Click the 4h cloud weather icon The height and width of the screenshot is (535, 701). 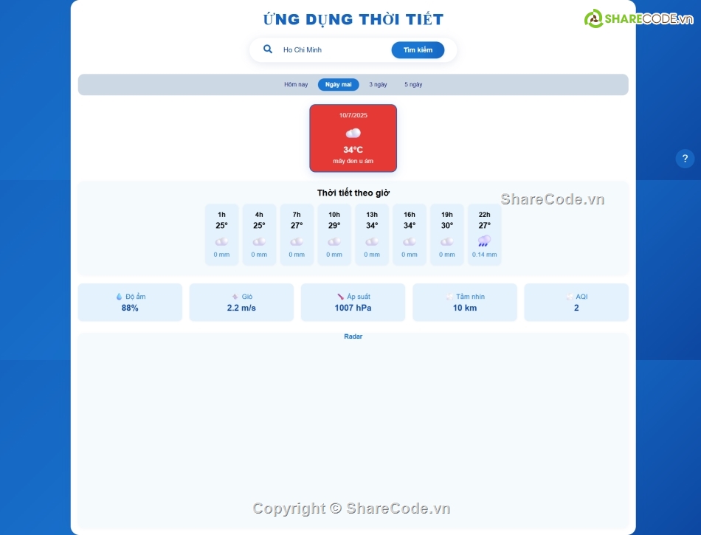(x=259, y=242)
